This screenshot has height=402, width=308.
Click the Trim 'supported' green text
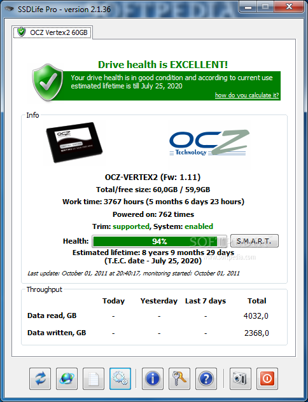tap(131, 226)
